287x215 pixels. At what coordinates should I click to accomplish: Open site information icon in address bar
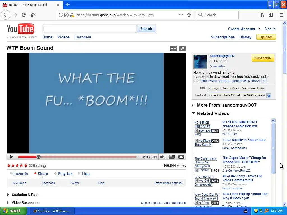point(61,15)
